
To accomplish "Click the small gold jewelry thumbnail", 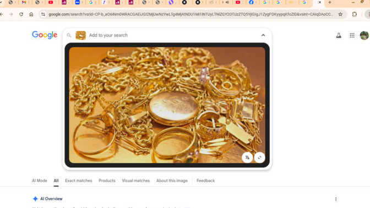I will (81, 35).
